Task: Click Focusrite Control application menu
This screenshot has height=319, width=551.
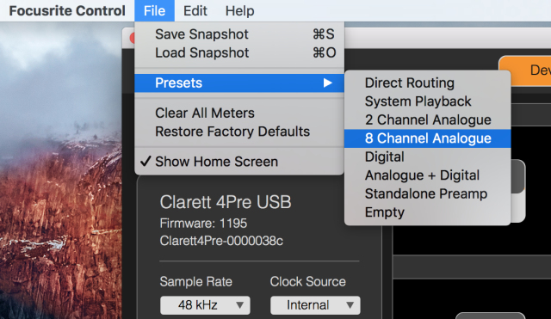Action: [67, 11]
